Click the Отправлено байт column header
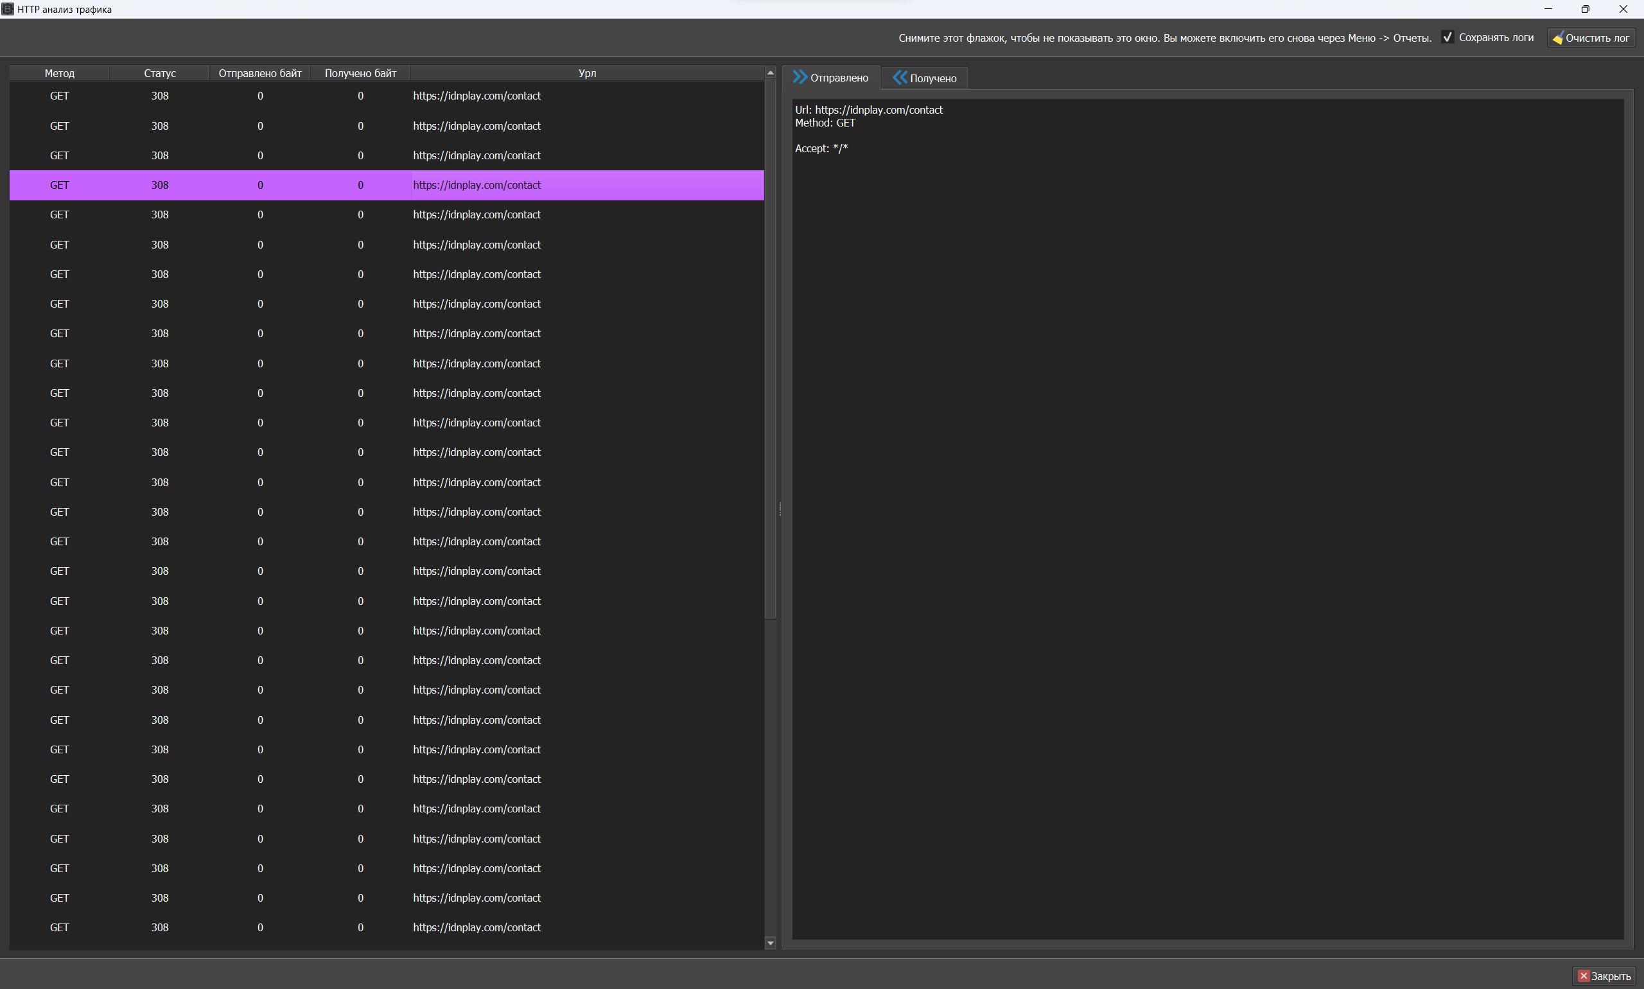1644x989 pixels. click(x=260, y=73)
